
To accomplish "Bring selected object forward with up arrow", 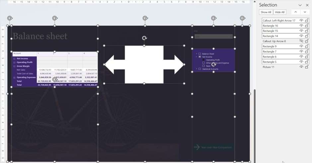I will (x=296, y=12).
